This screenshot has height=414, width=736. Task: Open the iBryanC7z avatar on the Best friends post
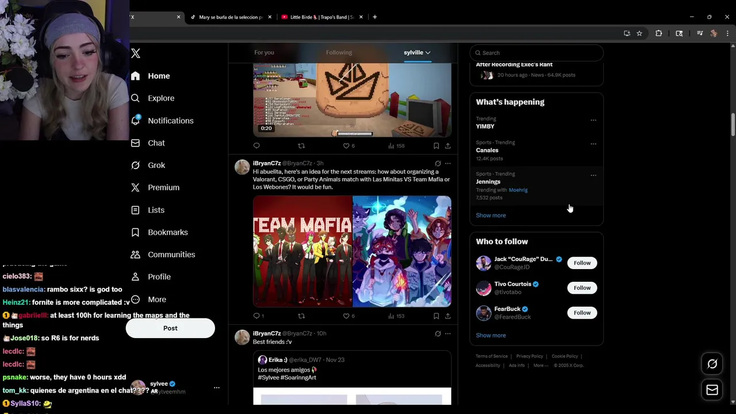pyautogui.click(x=242, y=338)
